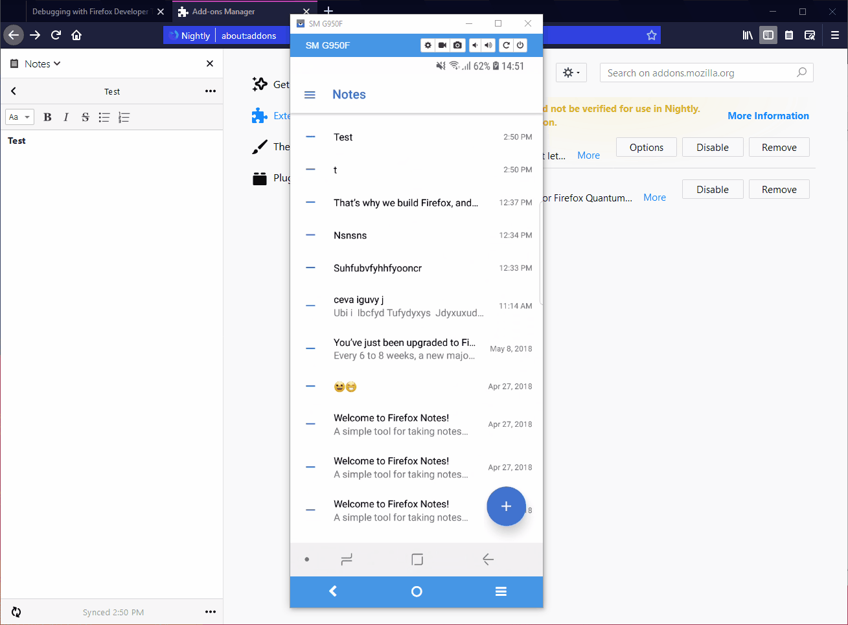This screenshot has width=848, height=625.
Task: Raise device volume in SM G950F toolbar
Action: point(488,45)
